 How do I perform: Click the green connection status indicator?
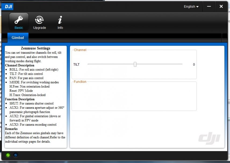coord(8,155)
